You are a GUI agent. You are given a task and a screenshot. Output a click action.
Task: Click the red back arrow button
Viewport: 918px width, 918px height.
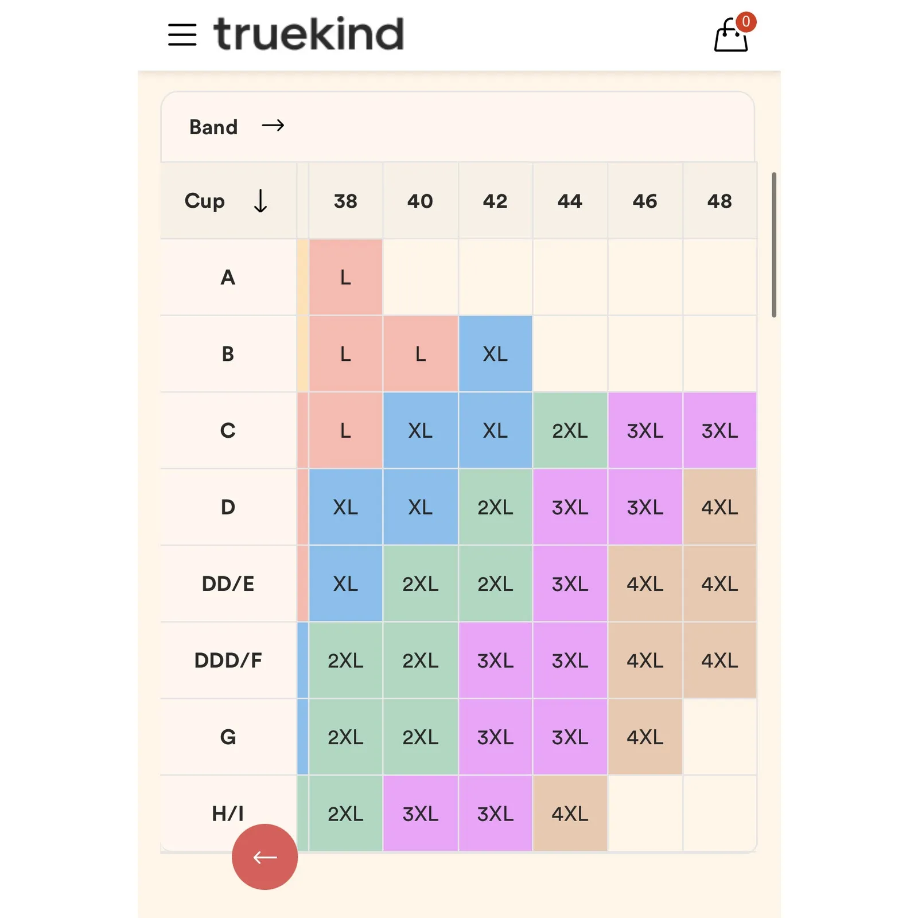[x=264, y=857]
